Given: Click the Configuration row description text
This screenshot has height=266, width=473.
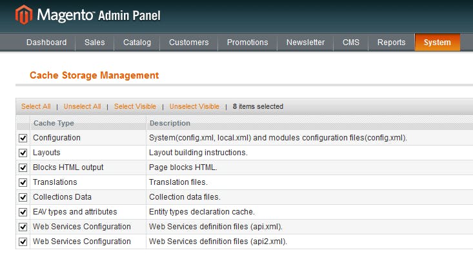Looking at the screenshot, I should [278, 138].
